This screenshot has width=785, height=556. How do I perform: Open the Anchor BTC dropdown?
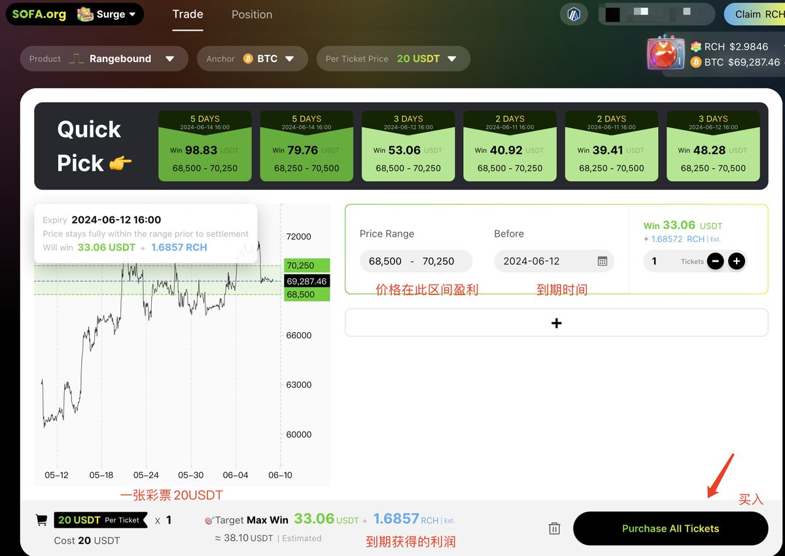click(252, 59)
